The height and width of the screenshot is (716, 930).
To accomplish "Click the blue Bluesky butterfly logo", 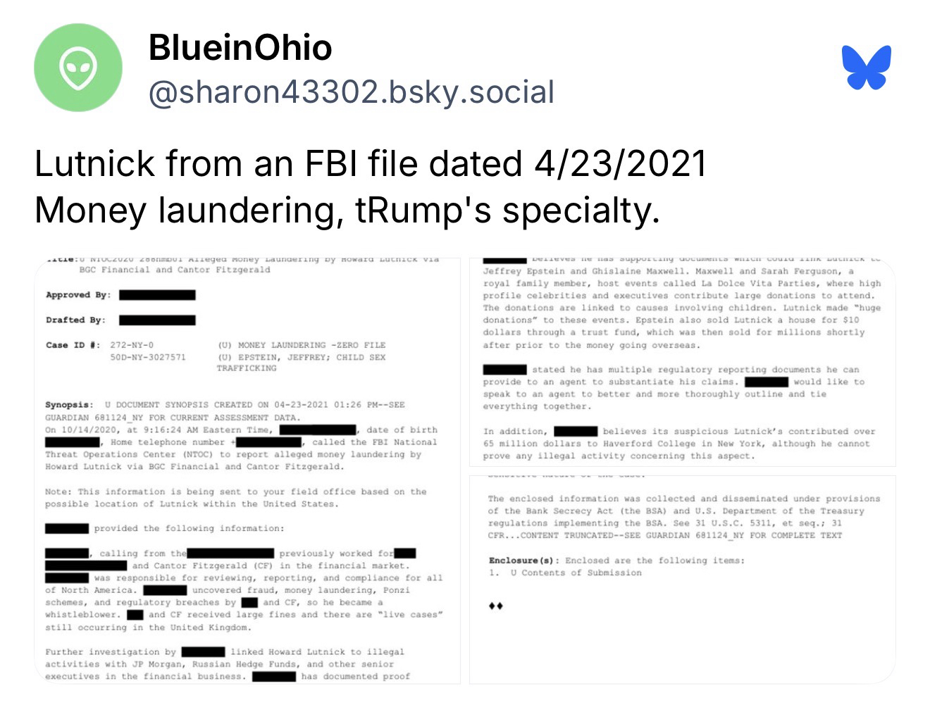I will (866, 68).
